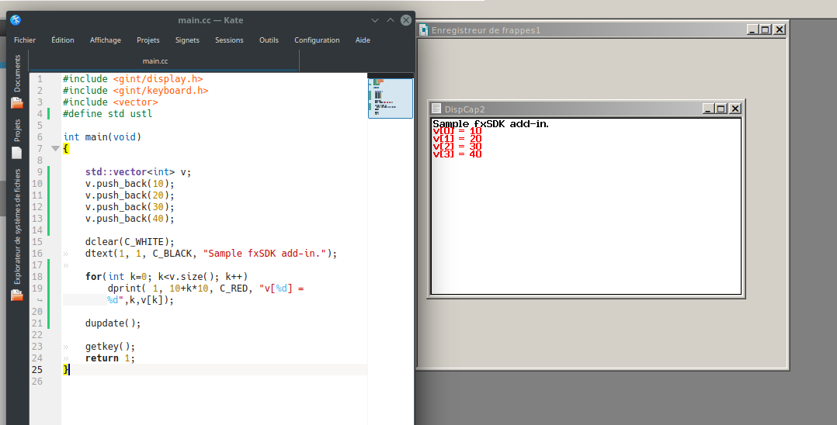Click the 'v.push_back(40);' line
The height and width of the screenshot is (425, 837).
(130, 219)
